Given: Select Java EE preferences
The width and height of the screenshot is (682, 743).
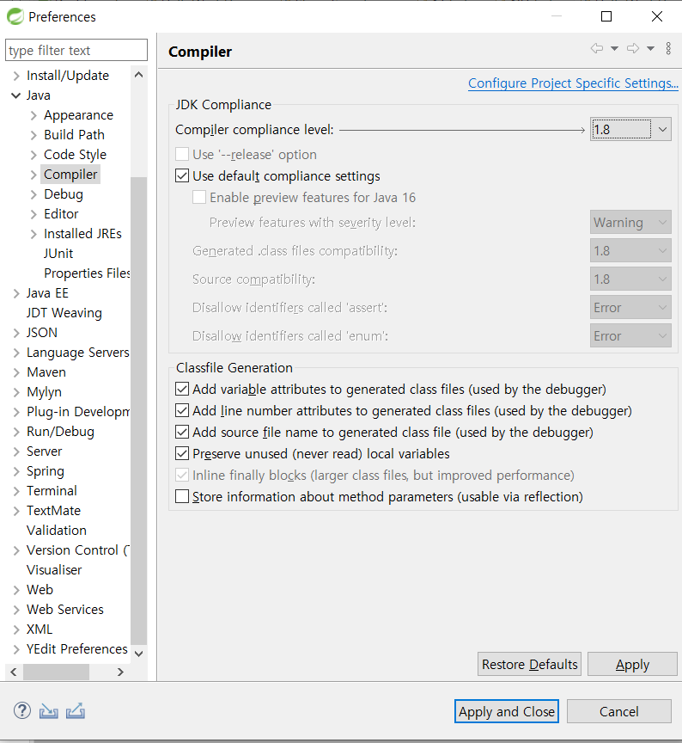Looking at the screenshot, I should click(47, 293).
